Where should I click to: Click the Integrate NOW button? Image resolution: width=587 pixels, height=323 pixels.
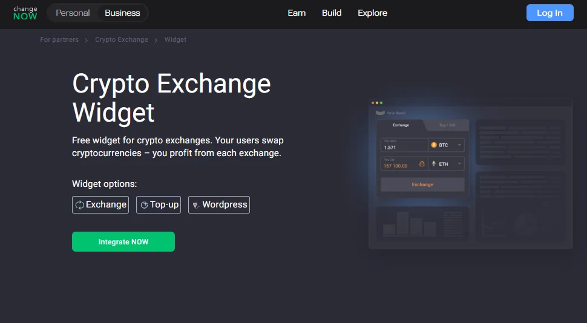(123, 242)
